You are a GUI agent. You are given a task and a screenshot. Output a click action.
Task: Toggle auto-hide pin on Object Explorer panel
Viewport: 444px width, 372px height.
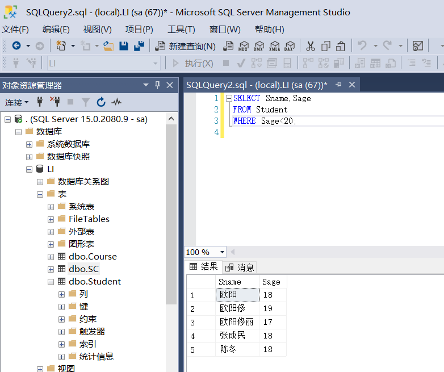click(x=158, y=85)
